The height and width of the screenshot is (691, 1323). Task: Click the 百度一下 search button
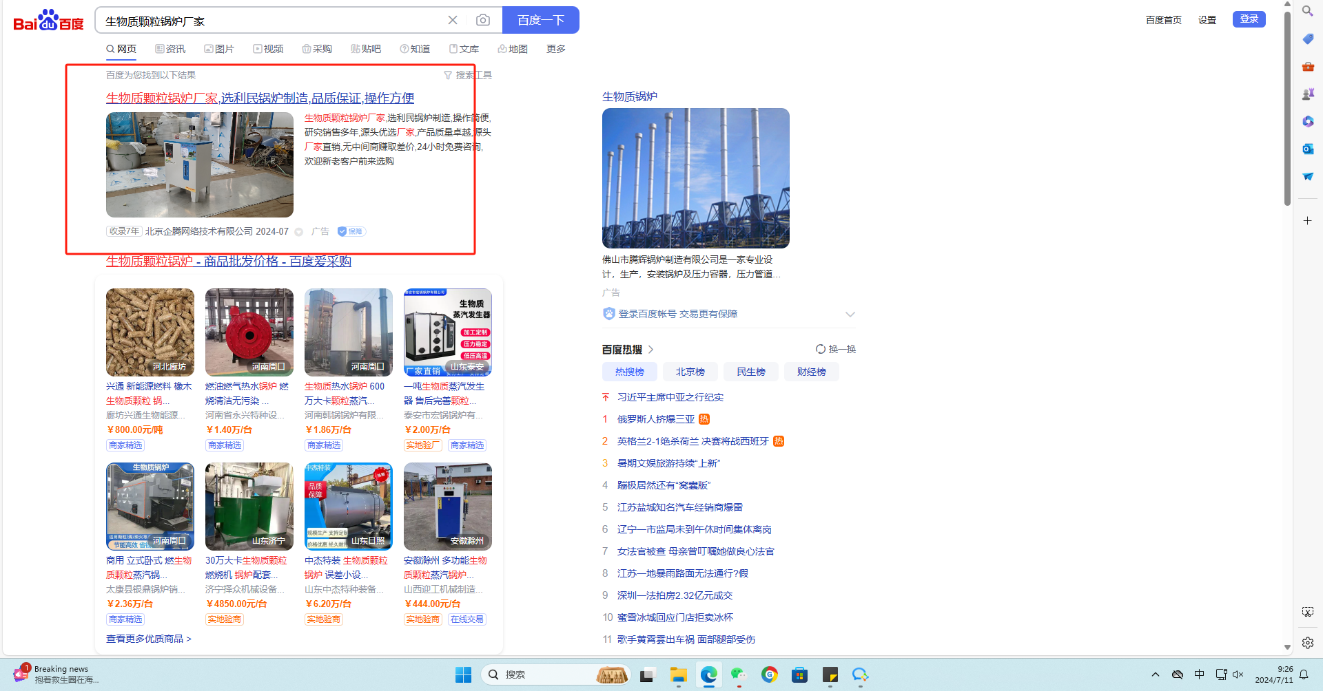[x=541, y=20]
